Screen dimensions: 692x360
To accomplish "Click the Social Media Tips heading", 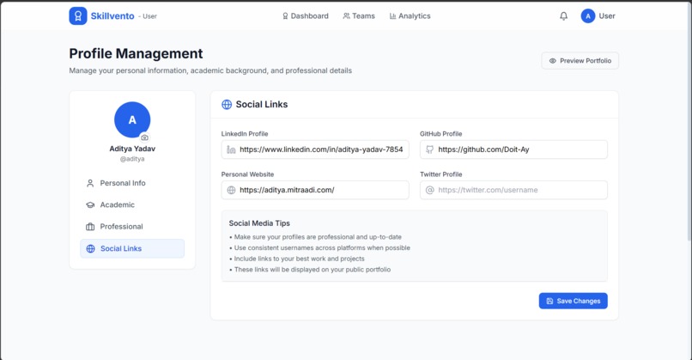I will 259,223.
